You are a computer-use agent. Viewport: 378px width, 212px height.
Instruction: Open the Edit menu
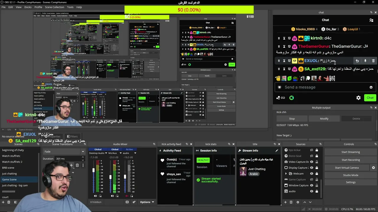pyautogui.click(x=11, y=7)
